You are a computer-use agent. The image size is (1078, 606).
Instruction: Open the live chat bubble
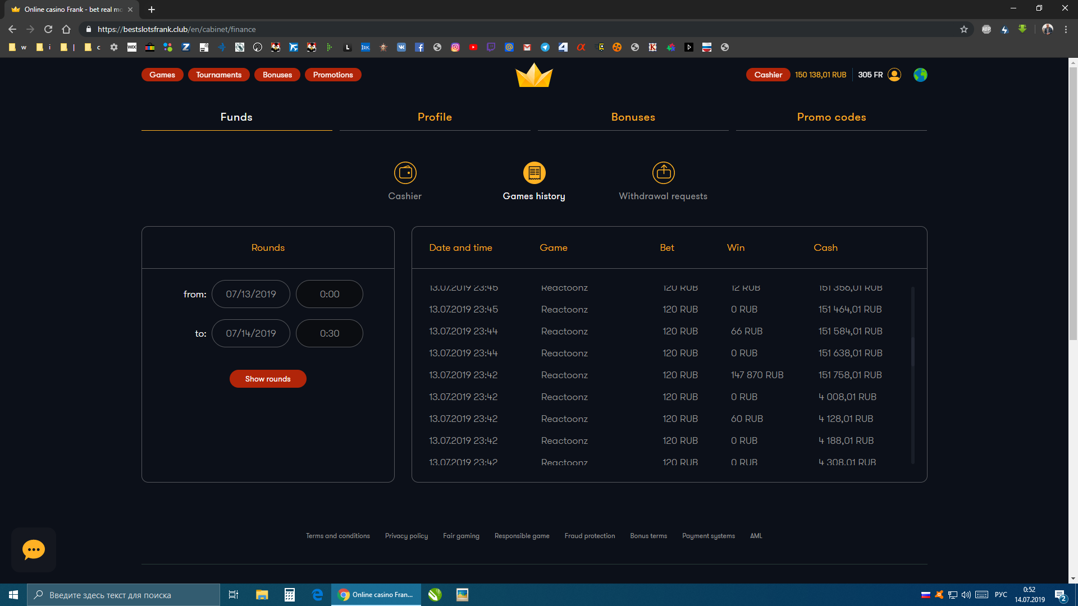click(x=34, y=549)
